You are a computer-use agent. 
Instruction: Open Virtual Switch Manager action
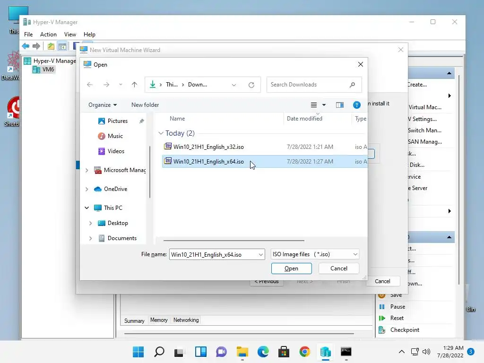click(x=425, y=130)
